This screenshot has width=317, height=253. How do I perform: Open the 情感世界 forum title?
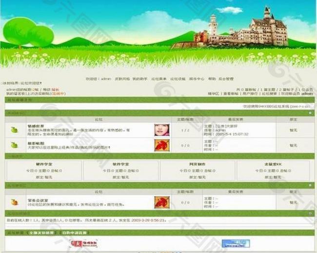pos(36,126)
